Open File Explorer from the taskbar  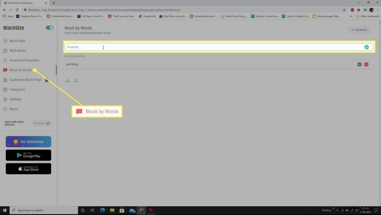[112, 210]
